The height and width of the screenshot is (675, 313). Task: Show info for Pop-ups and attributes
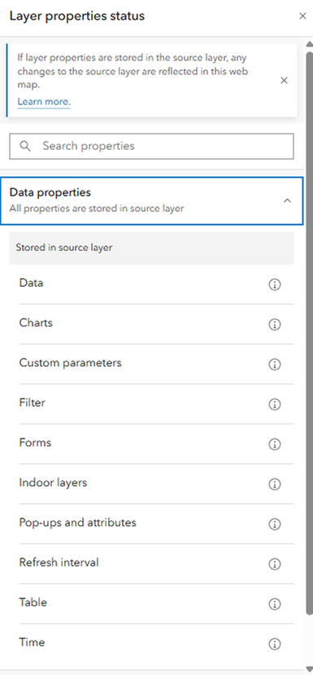(x=274, y=524)
